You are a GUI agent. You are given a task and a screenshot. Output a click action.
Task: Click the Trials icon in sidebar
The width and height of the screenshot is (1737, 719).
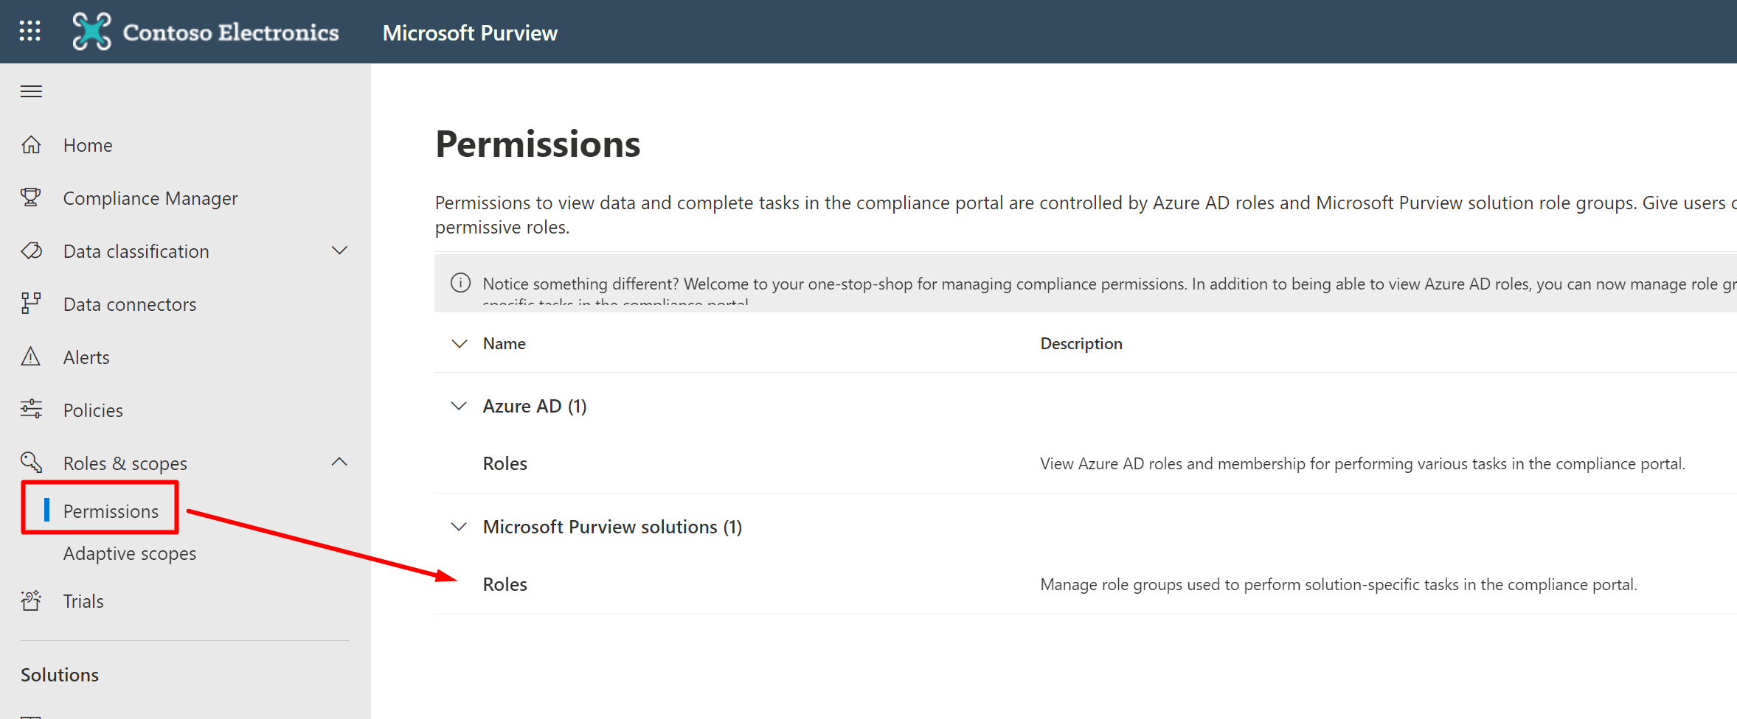[31, 601]
